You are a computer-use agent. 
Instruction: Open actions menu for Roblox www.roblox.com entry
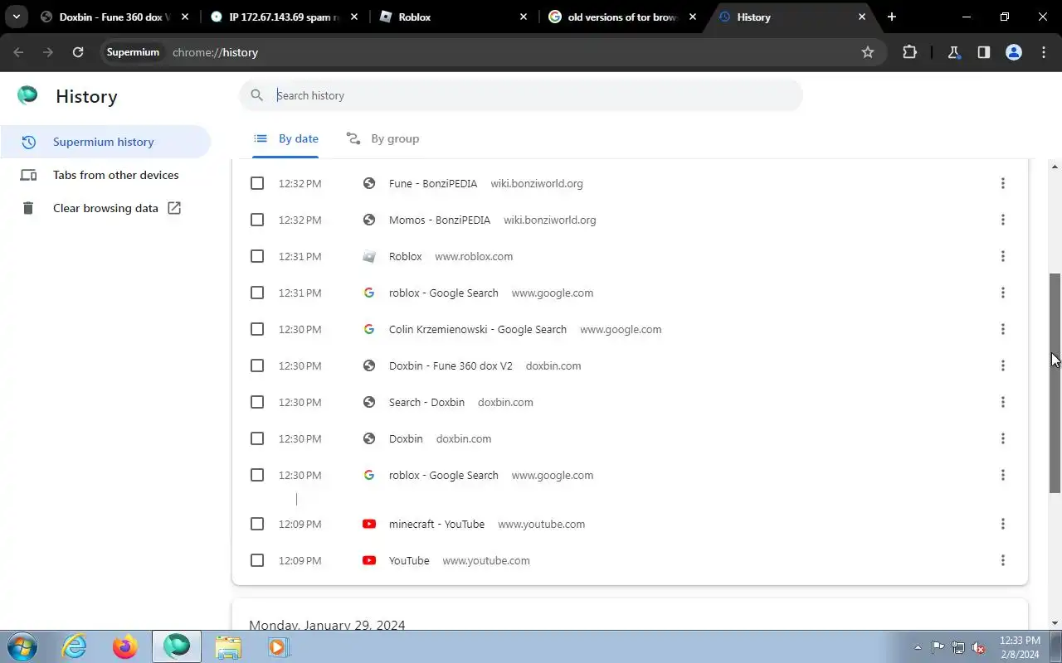coord(1002,256)
